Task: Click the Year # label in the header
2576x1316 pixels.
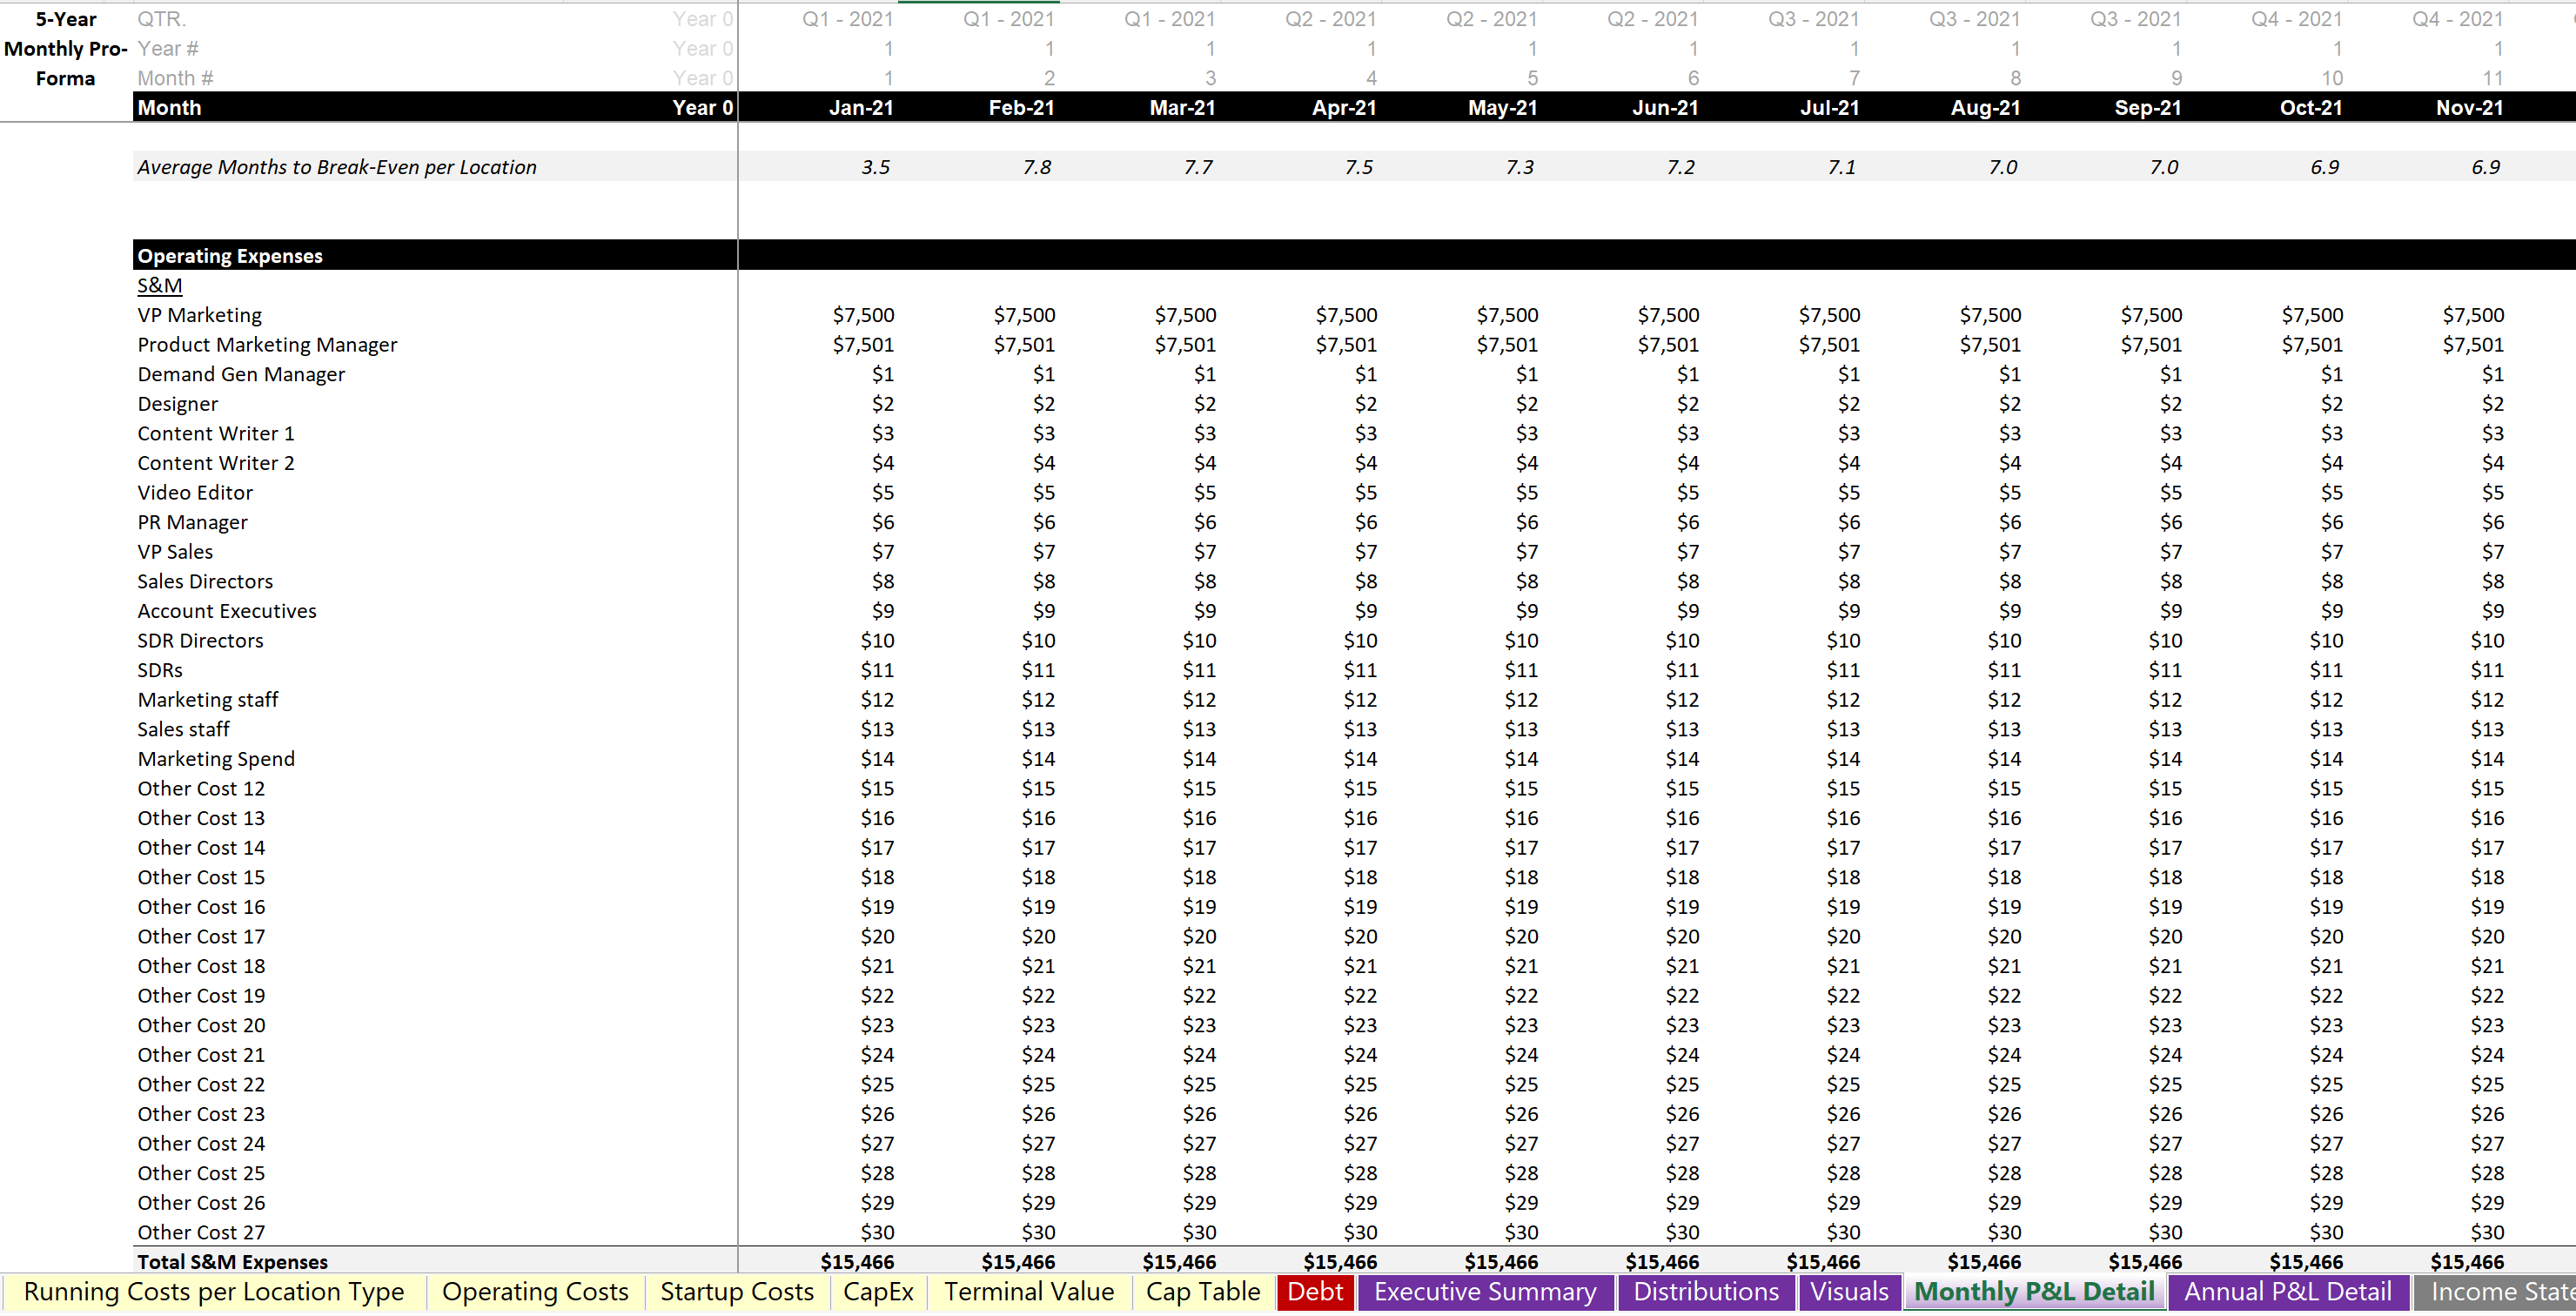Action: (168, 49)
